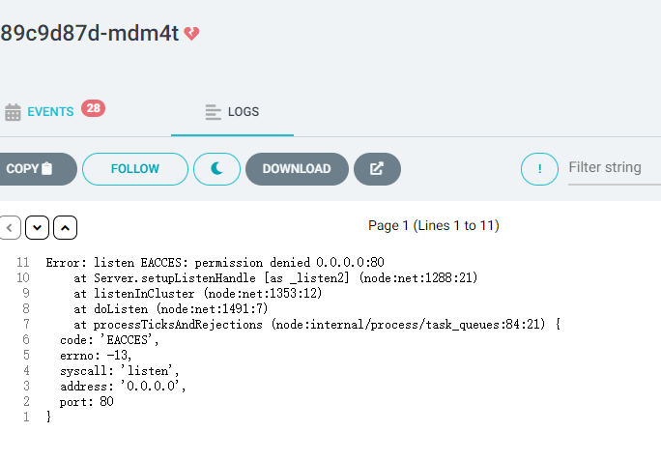The width and height of the screenshot is (661, 461).
Task: Click the clipboard icon in COPY button
Action: (47, 168)
